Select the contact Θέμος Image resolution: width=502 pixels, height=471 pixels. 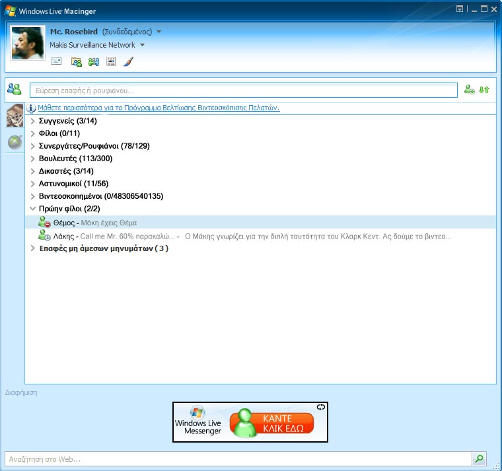[260, 222]
